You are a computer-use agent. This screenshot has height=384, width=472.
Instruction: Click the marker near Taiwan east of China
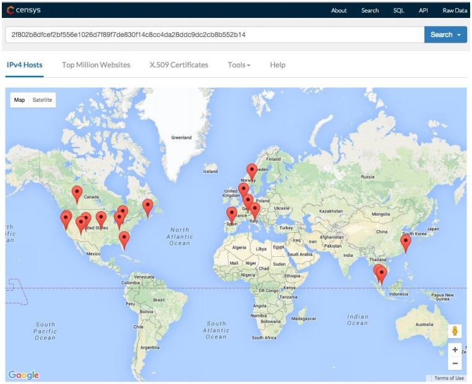point(406,244)
